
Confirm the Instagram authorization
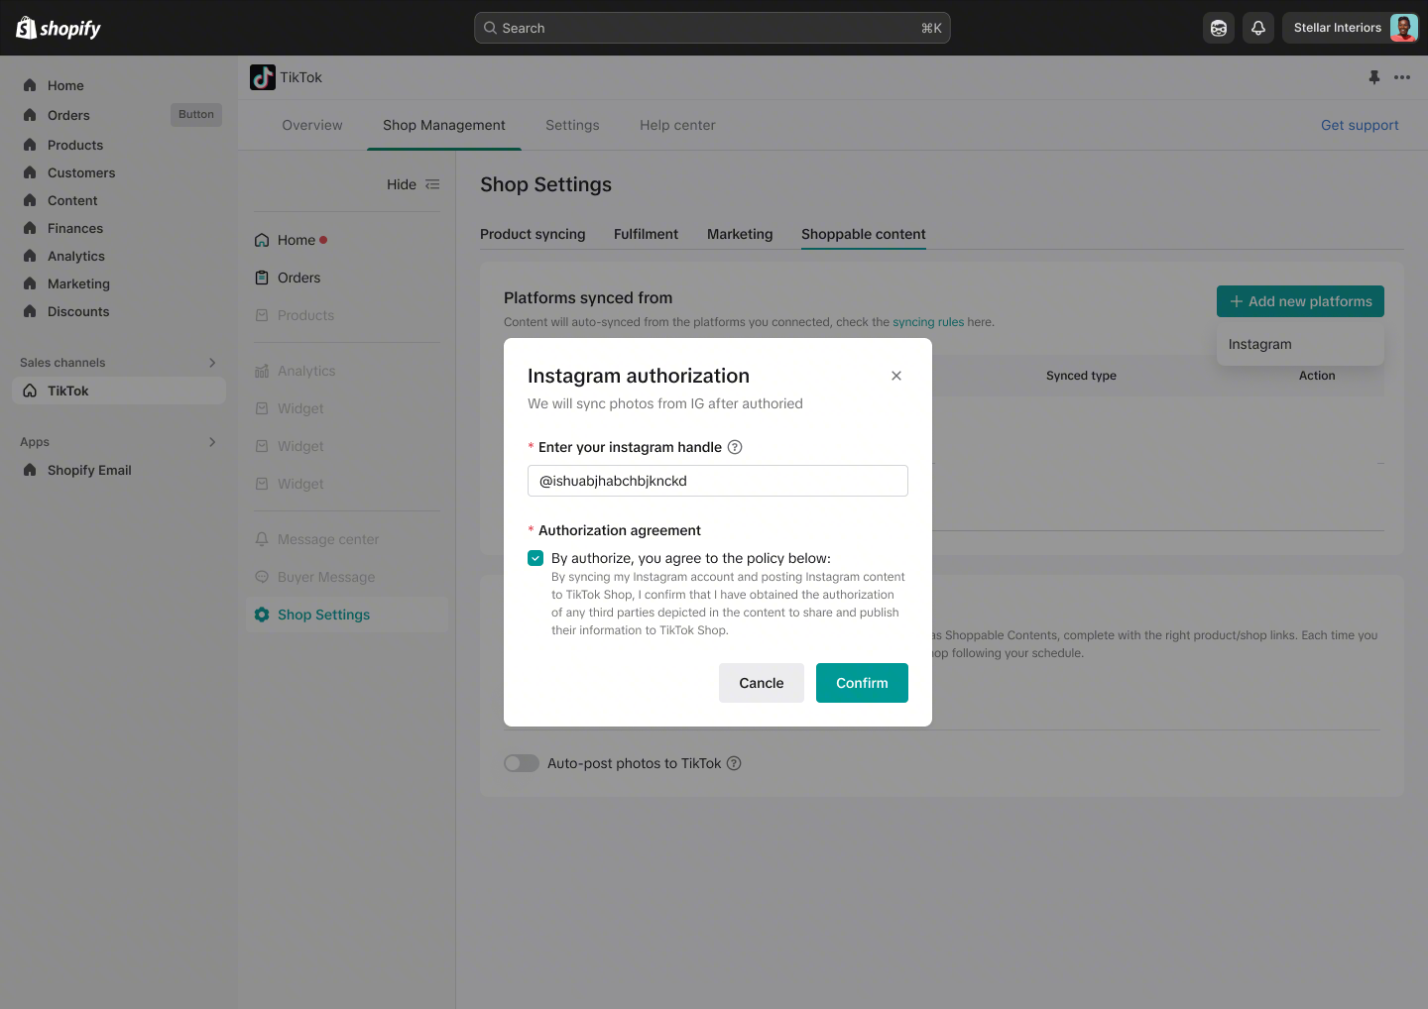coord(862,683)
